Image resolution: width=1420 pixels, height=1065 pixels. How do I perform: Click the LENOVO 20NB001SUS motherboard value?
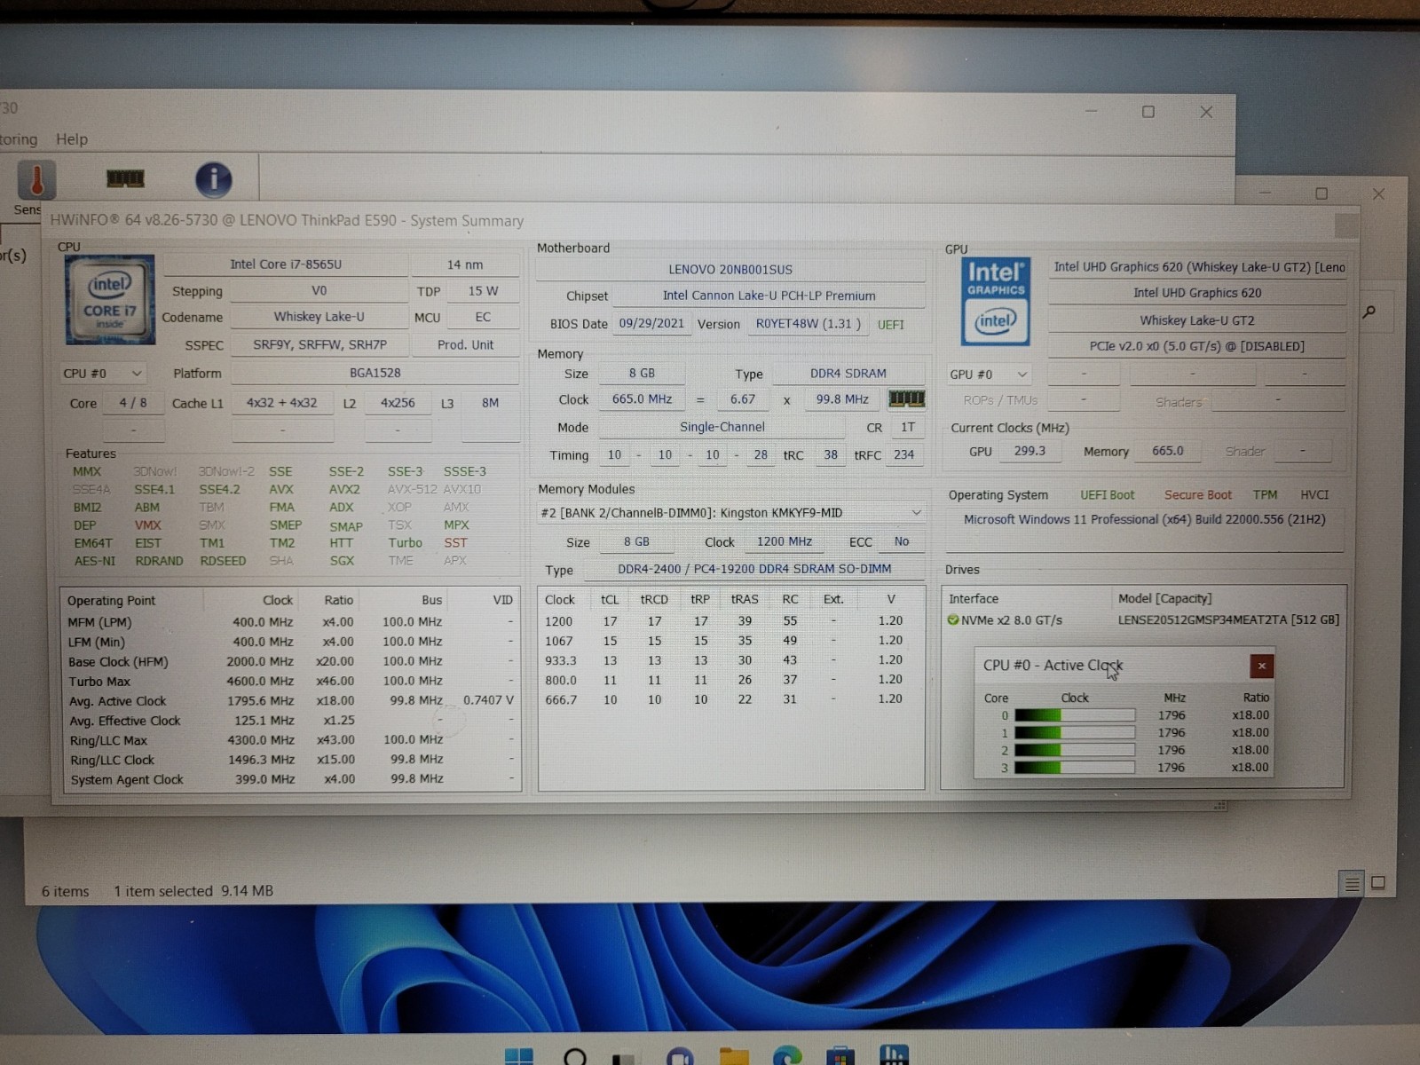(x=730, y=270)
